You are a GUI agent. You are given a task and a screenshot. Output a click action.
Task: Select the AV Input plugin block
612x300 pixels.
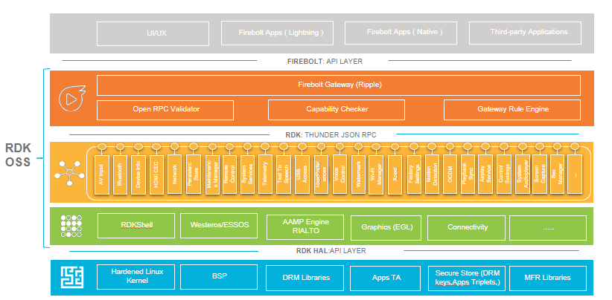101,175
